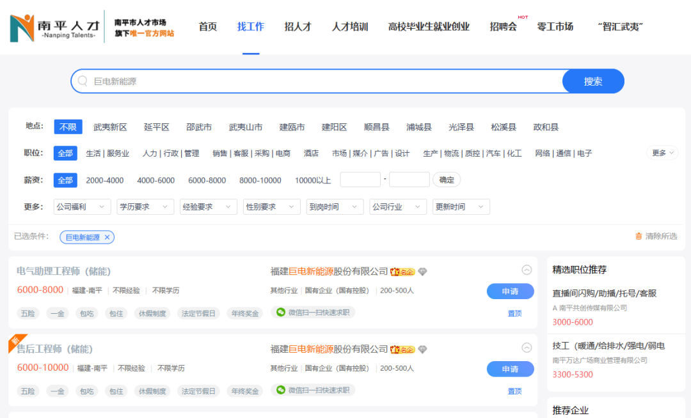Click 名企 badge on 电气助理工程师 row
This screenshot has width=691, height=418.
(402, 272)
